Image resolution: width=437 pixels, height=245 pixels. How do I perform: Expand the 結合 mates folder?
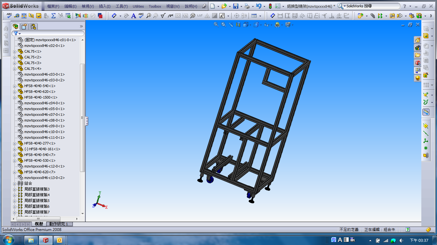(x=14, y=184)
